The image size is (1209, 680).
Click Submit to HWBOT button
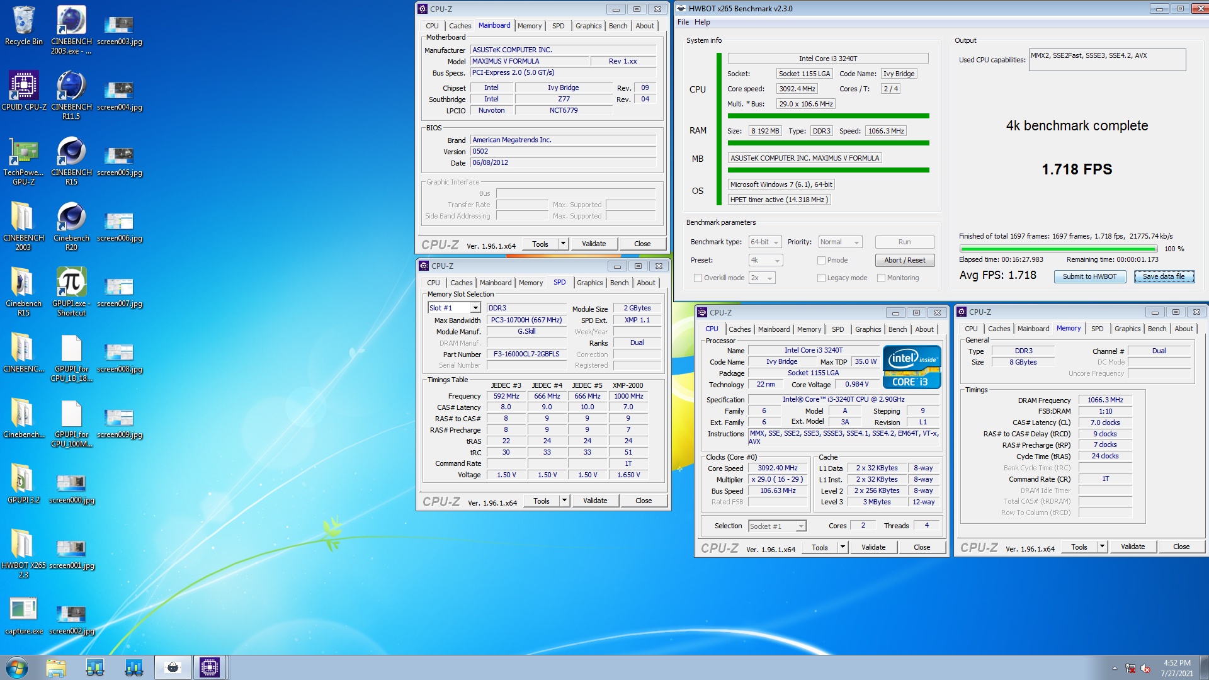(1089, 276)
